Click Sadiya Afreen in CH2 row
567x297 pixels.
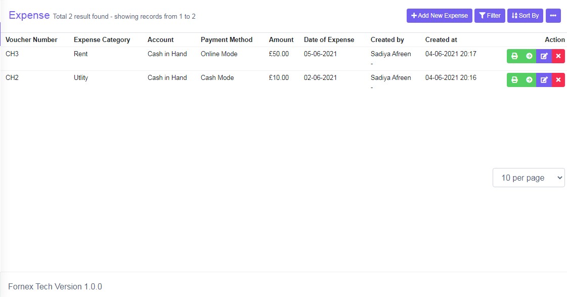(391, 78)
